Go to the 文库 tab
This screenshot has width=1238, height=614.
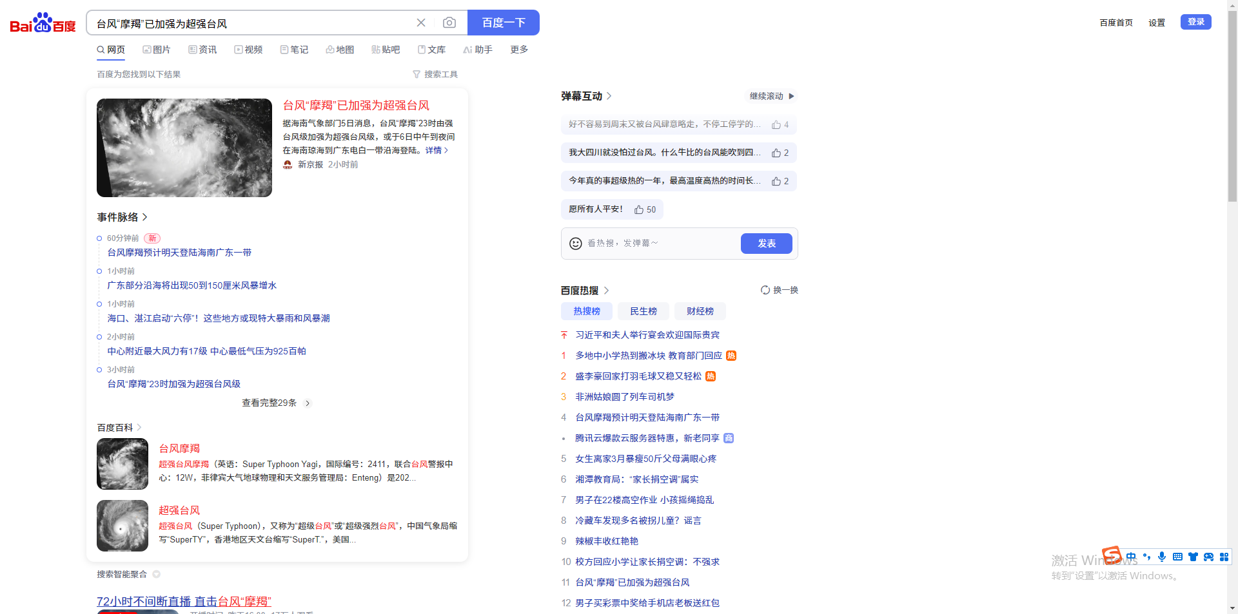(431, 50)
